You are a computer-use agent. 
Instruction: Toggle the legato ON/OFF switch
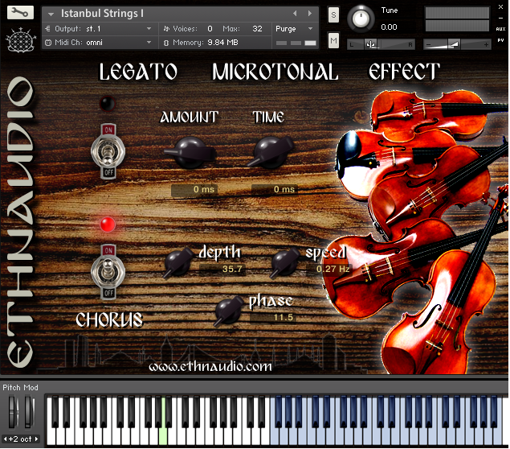point(108,151)
